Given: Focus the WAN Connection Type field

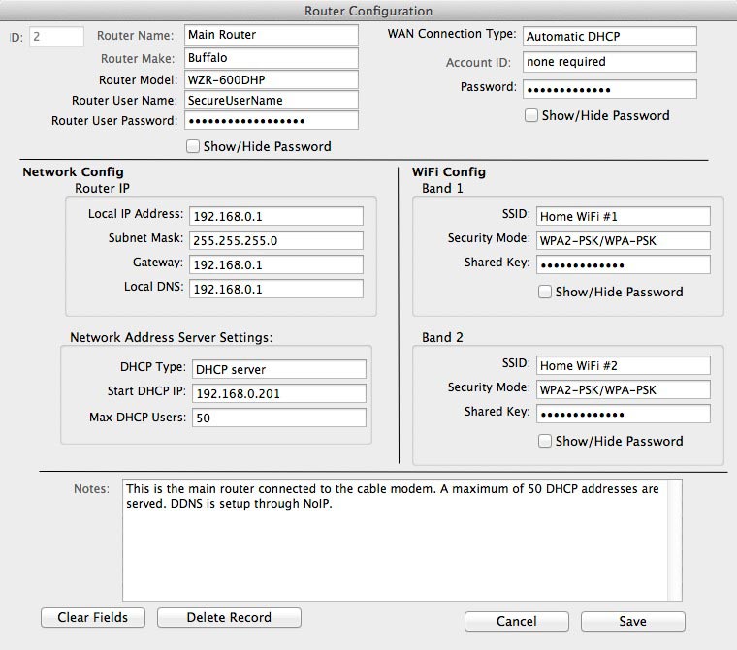Looking at the screenshot, I should coord(609,36).
